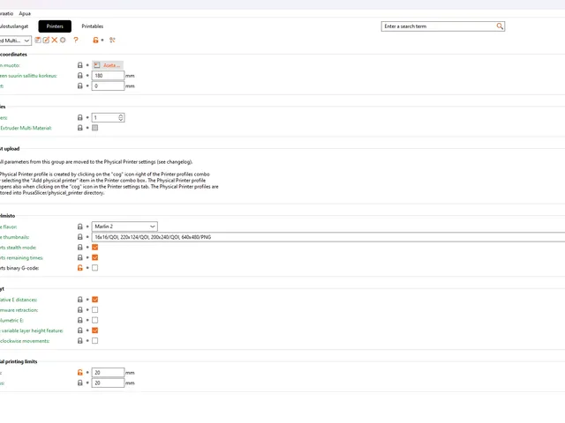Screen dimensions: 565x423
Task: Click orange unlocked lock in printing limits section
Action: coord(80,372)
